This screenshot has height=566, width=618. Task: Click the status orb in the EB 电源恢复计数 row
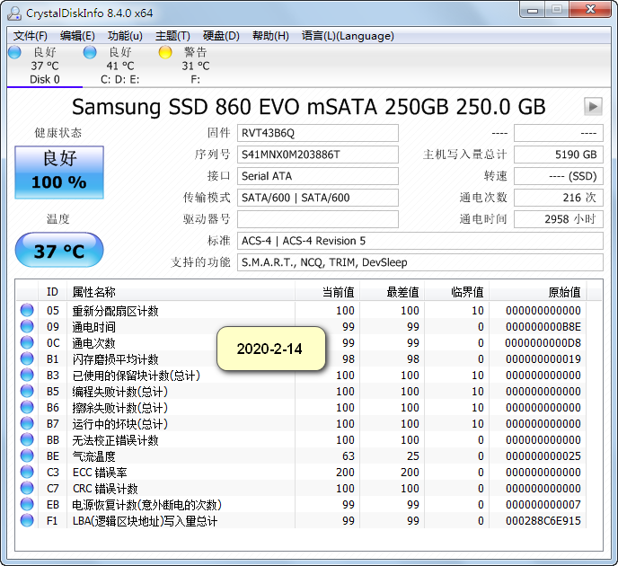27,504
